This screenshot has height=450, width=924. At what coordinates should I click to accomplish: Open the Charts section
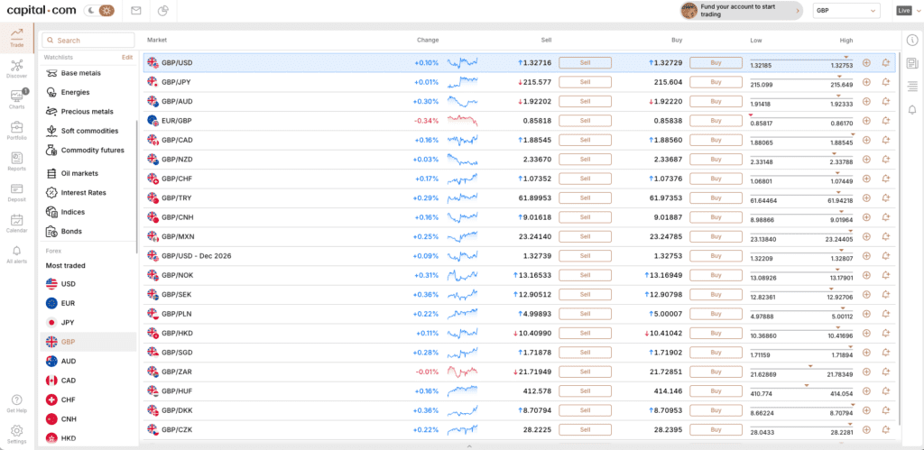point(16,99)
